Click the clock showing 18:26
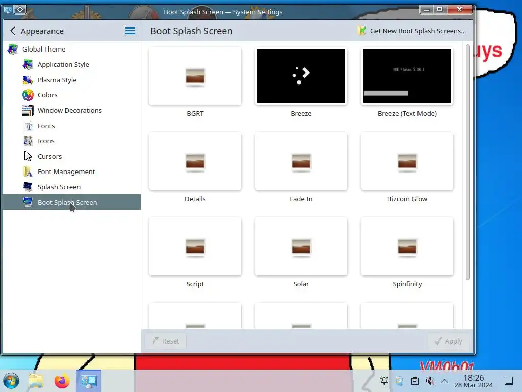522x392 pixels. (474, 378)
